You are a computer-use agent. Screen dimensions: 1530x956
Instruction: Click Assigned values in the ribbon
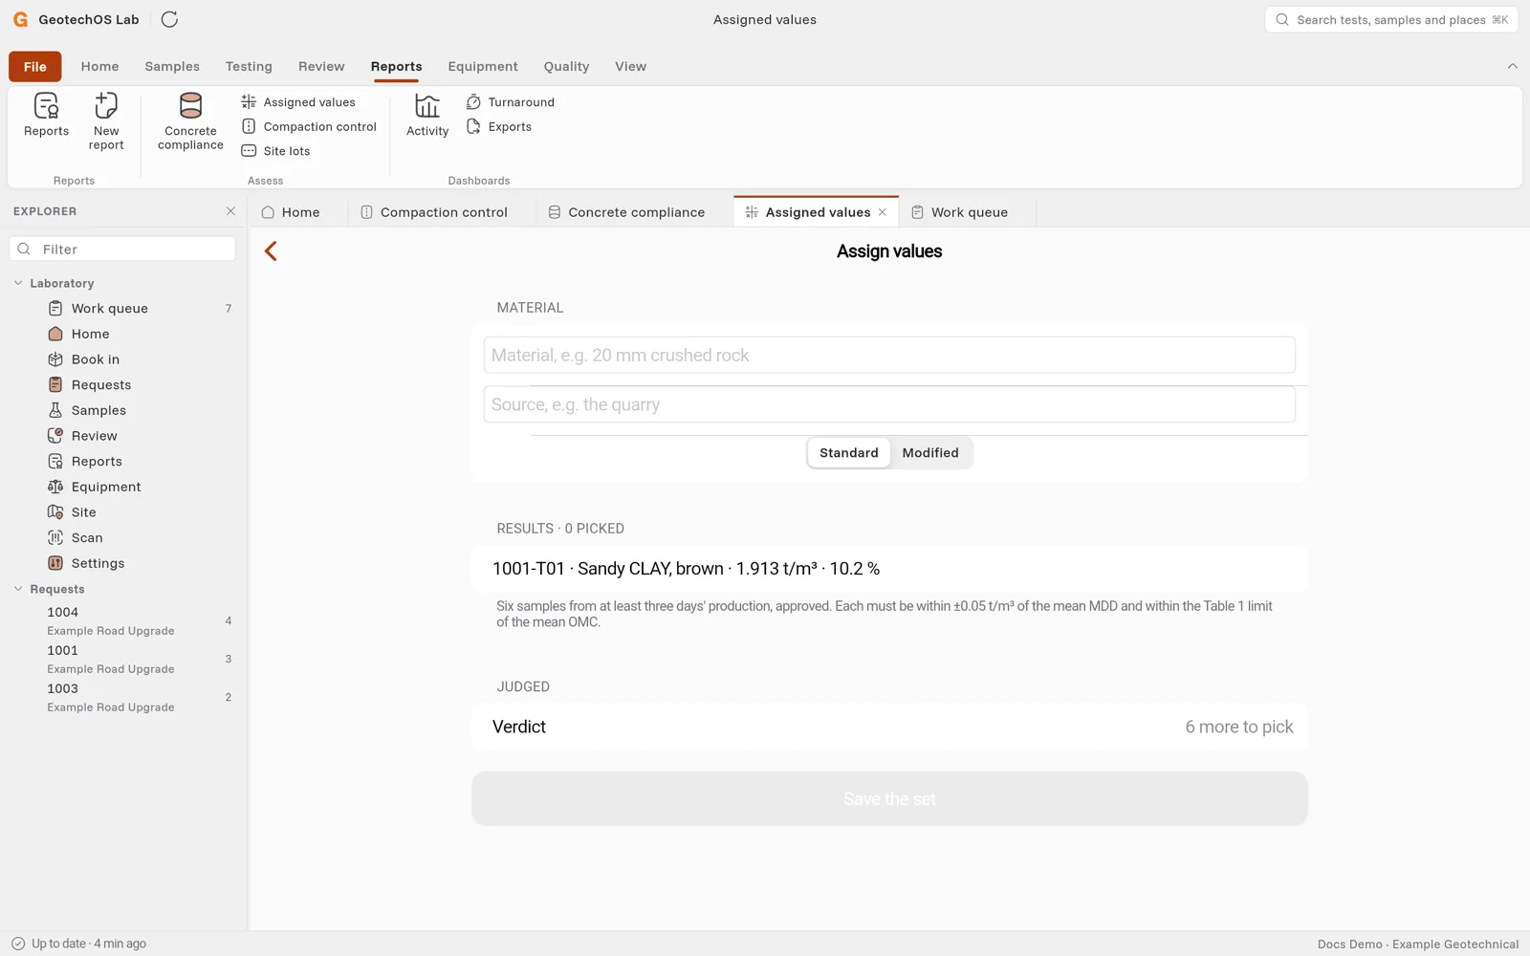pyautogui.click(x=298, y=102)
